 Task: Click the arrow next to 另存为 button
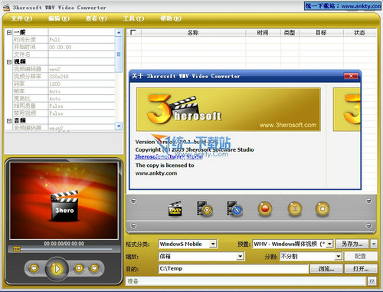tap(374, 244)
